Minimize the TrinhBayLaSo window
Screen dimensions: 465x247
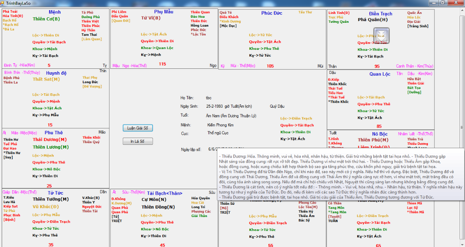[433, 3]
